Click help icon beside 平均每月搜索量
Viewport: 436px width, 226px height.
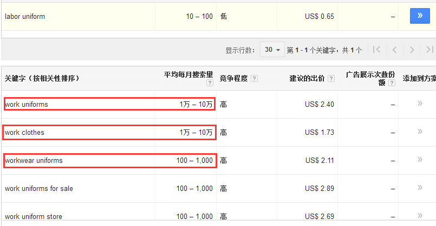(210, 83)
